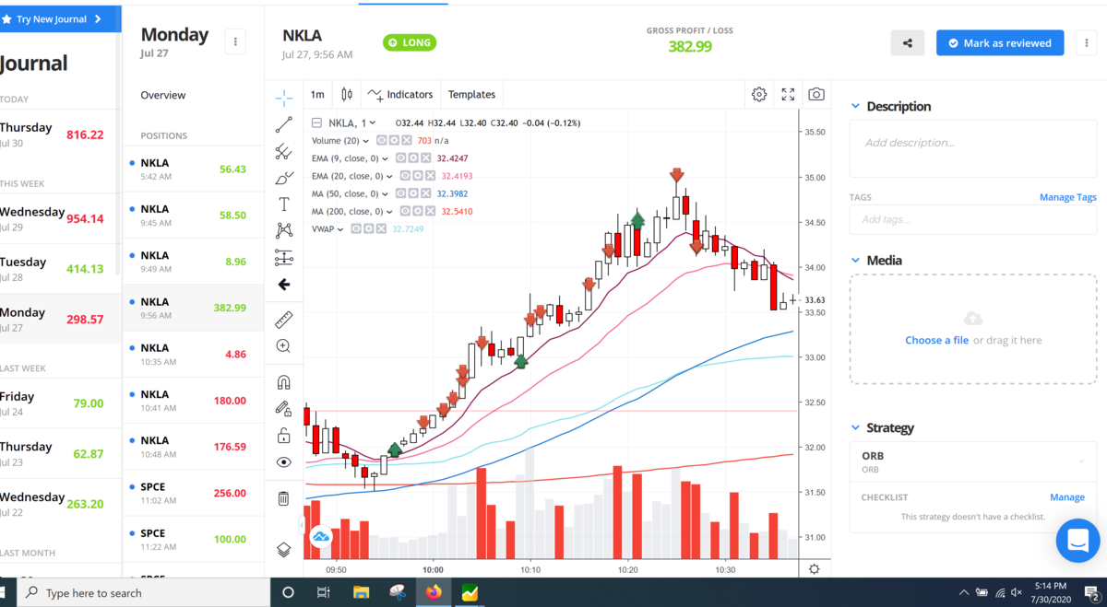Viewport: 1107px width, 607px height.
Task: Open the ruler measure tool
Action: [x=284, y=320]
